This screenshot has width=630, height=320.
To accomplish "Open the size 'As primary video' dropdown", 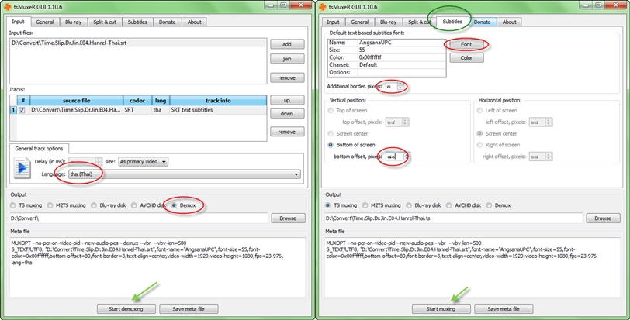I will (x=143, y=162).
